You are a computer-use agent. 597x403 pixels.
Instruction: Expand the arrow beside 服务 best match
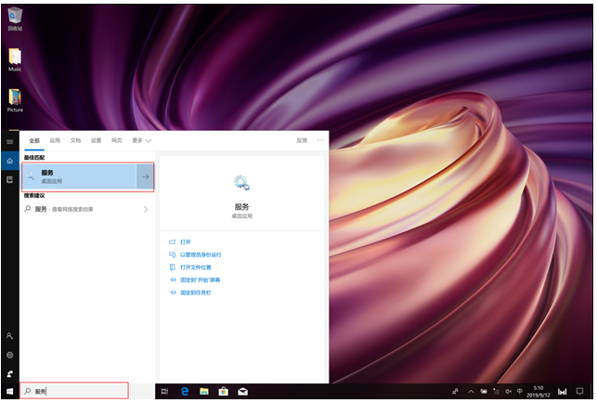(145, 176)
